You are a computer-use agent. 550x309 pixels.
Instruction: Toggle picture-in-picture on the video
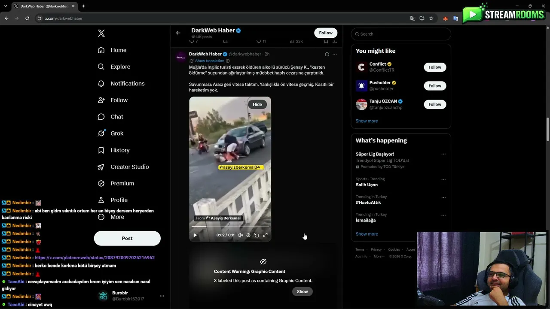[257, 235]
